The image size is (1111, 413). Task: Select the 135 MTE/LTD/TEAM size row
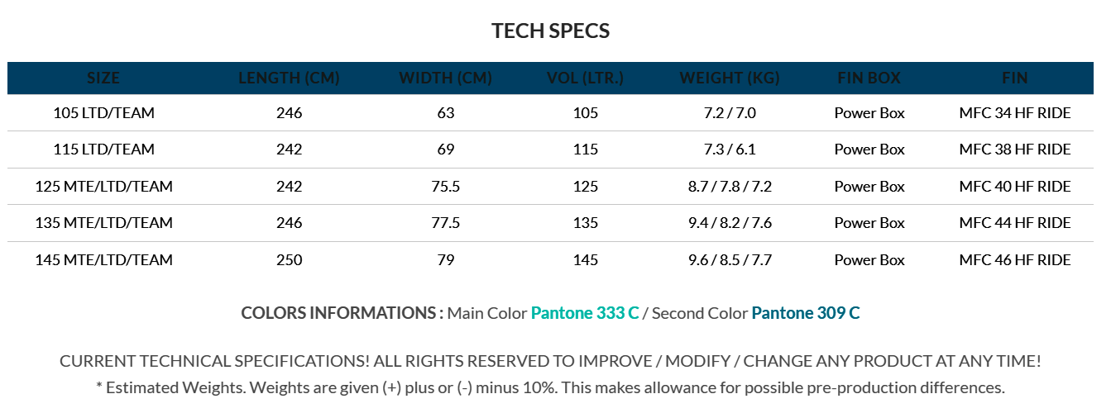click(x=103, y=223)
